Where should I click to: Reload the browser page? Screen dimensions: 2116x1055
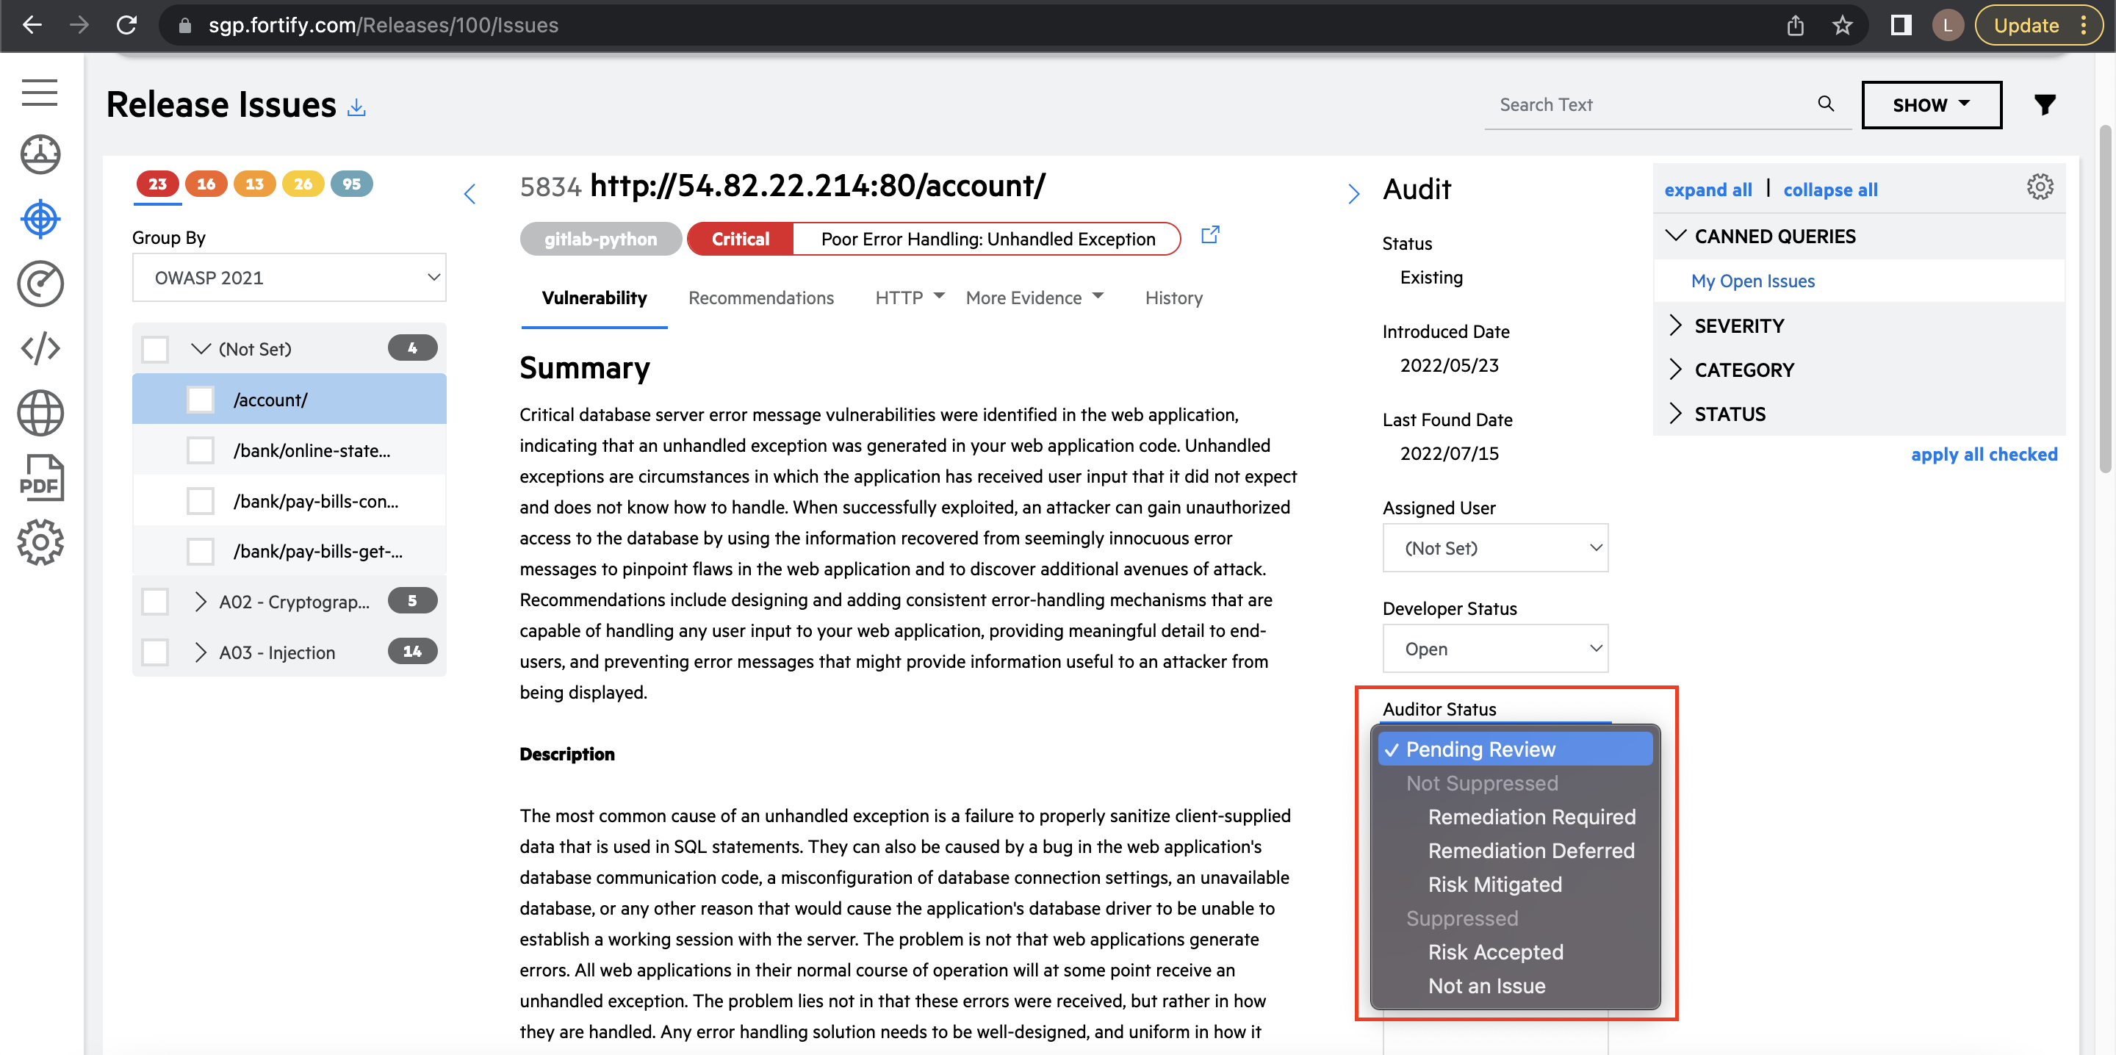[x=126, y=25]
